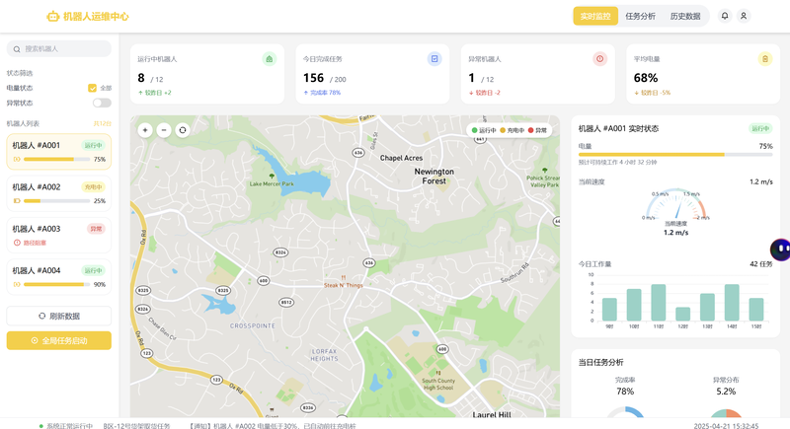Focus the 搜索机器人 search field

click(x=59, y=48)
